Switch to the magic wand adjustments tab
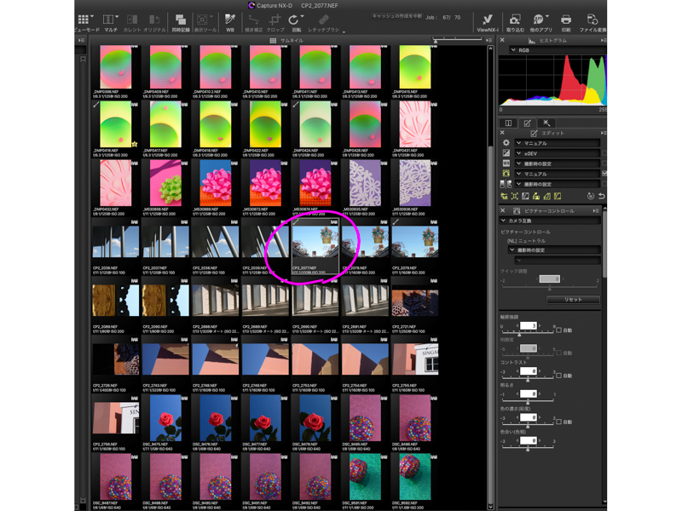The height and width of the screenshot is (511, 682). (546, 123)
